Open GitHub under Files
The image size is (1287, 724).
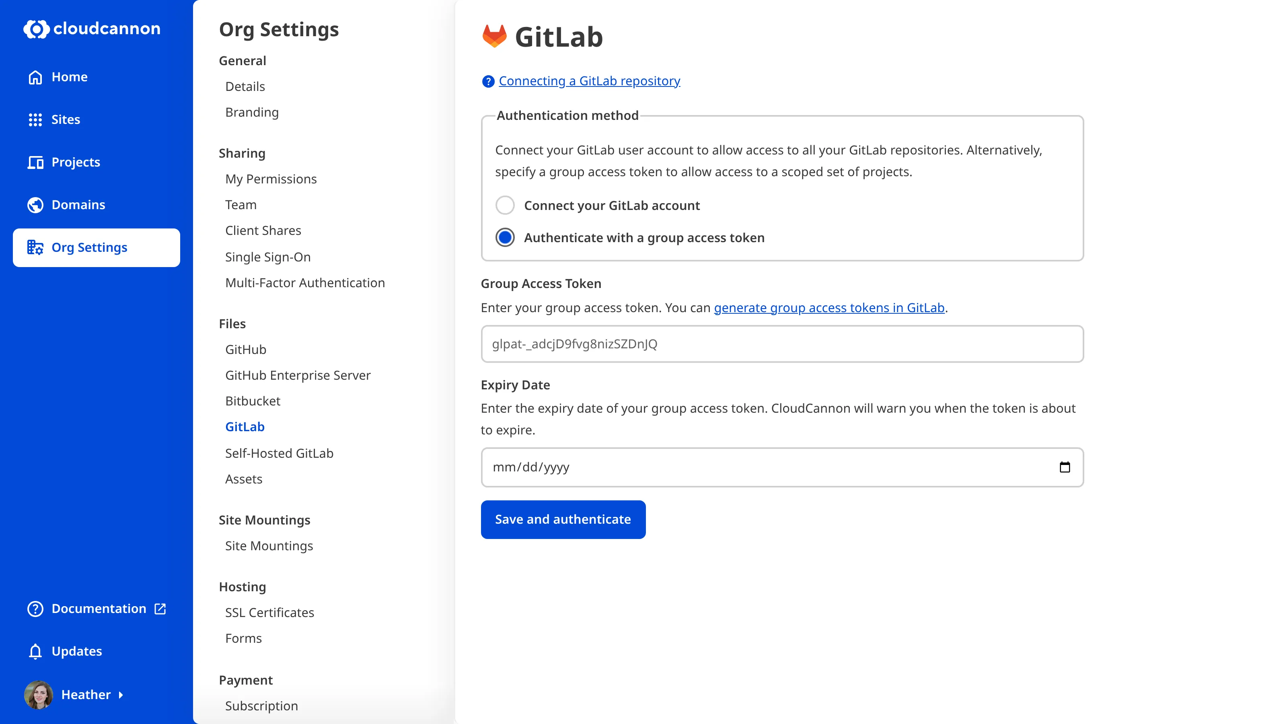(245, 350)
